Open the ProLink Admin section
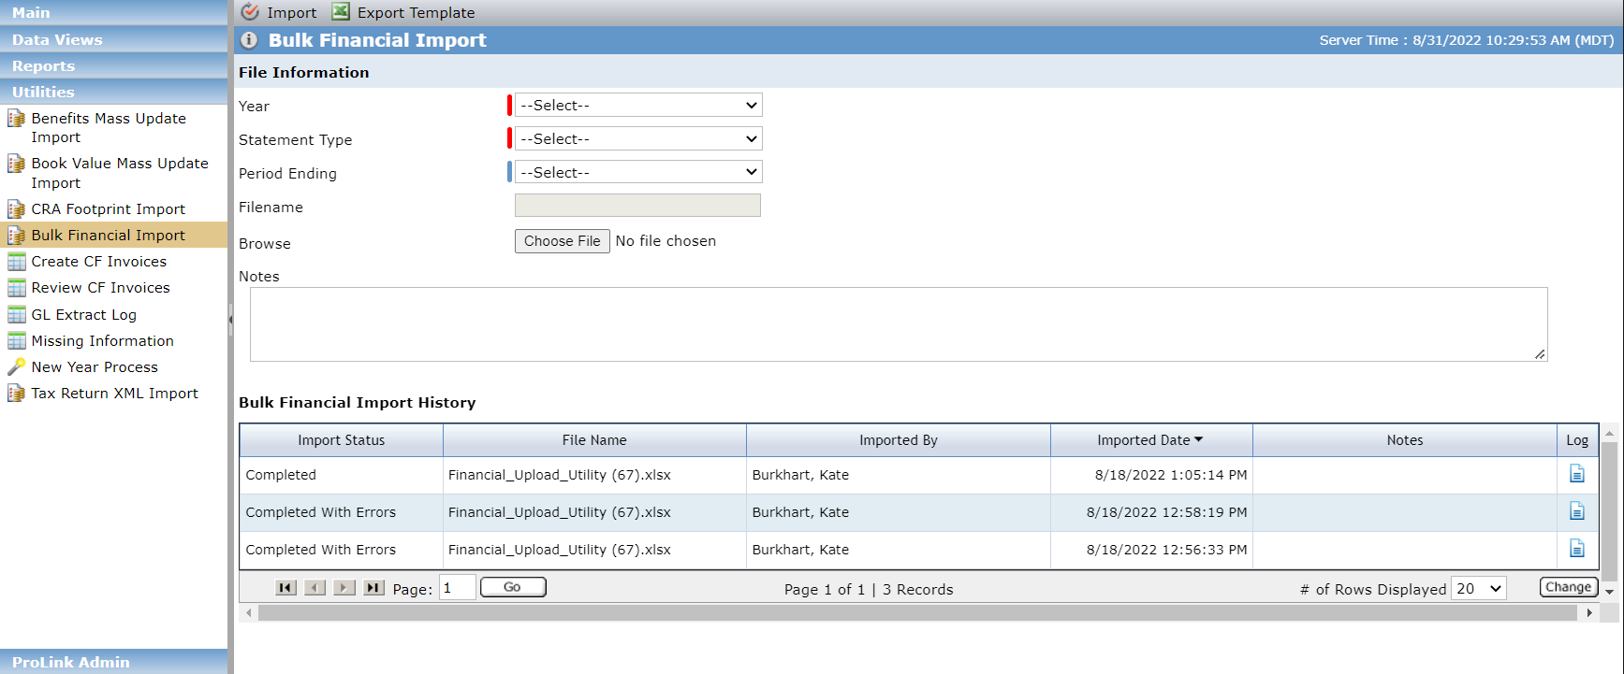 click(114, 662)
